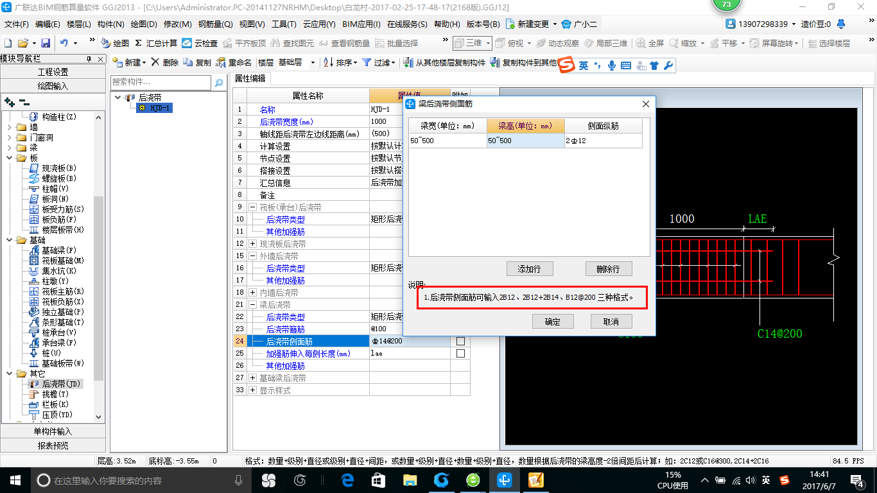This screenshot has width=877, height=493.
Task: Collapse the 基础 folder in the tree
Action: (10, 240)
